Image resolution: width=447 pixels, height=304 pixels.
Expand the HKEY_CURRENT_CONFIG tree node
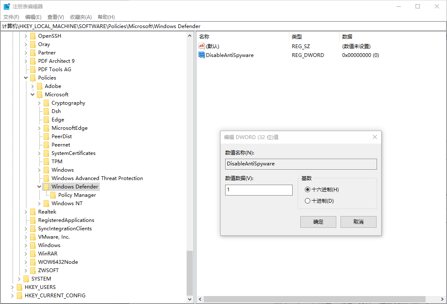pyautogui.click(x=13, y=296)
